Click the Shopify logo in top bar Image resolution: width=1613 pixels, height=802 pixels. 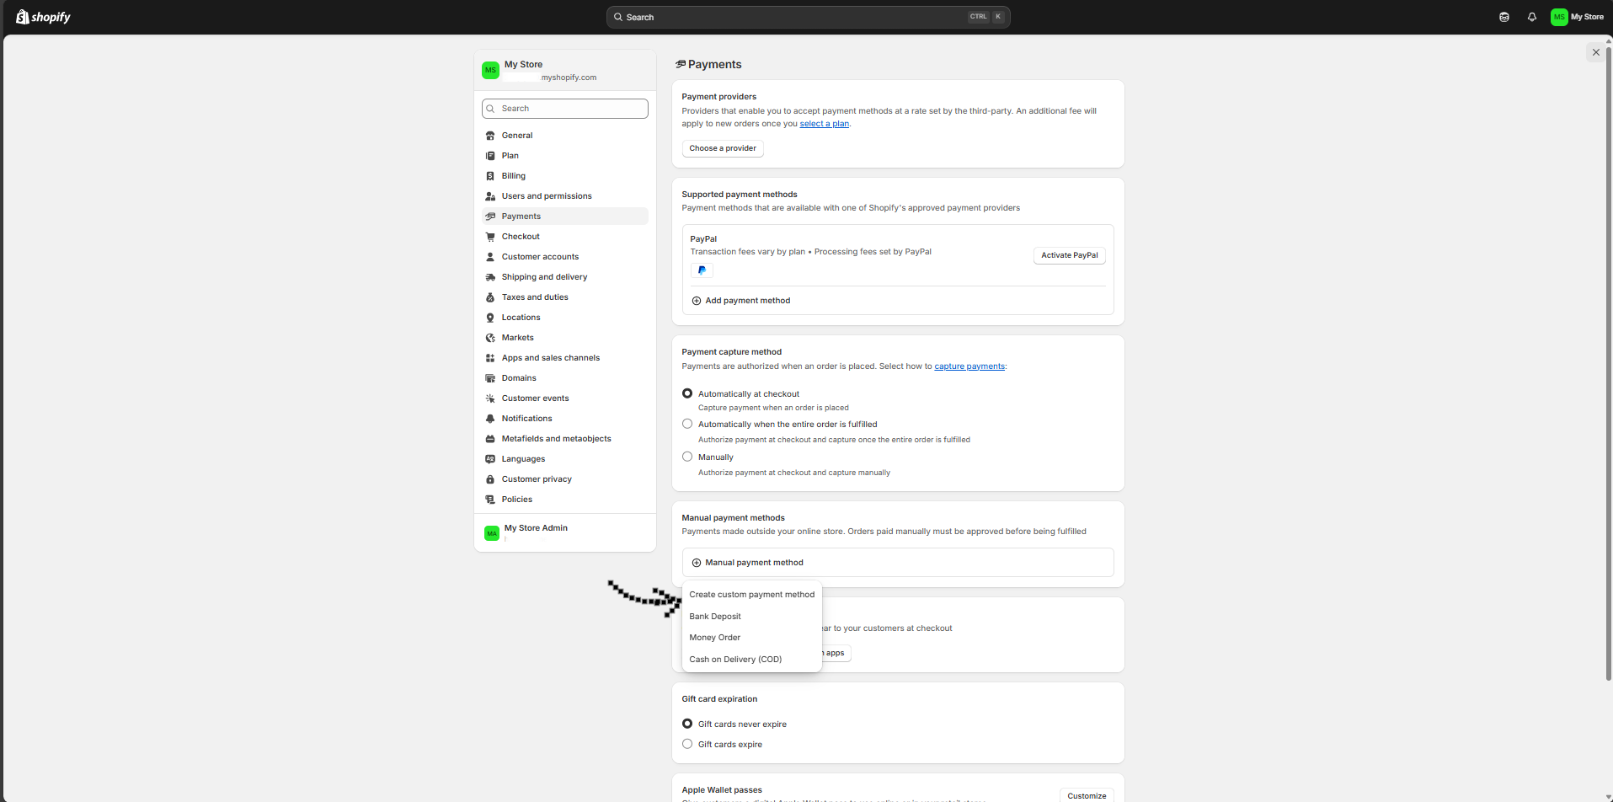tap(43, 17)
